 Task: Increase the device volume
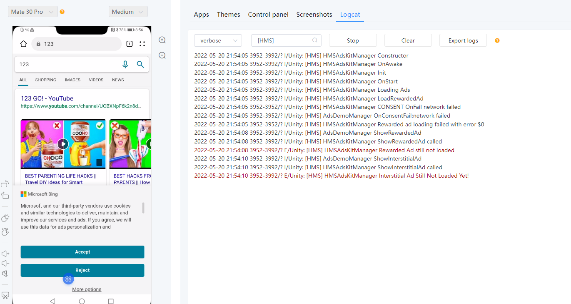click(x=5, y=253)
